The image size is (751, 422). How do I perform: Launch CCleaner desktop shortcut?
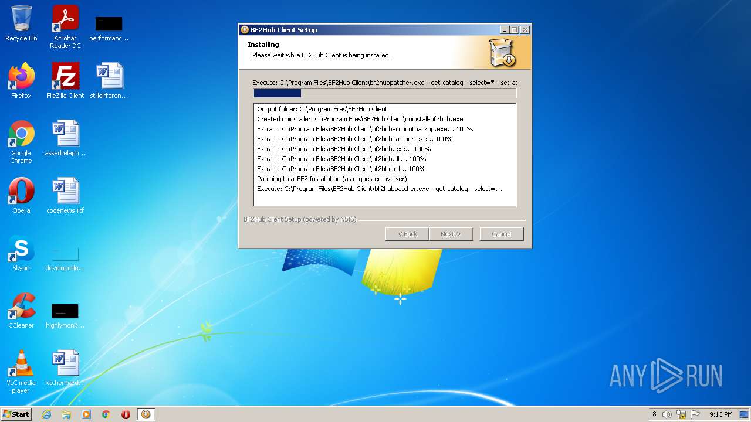click(x=21, y=311)
